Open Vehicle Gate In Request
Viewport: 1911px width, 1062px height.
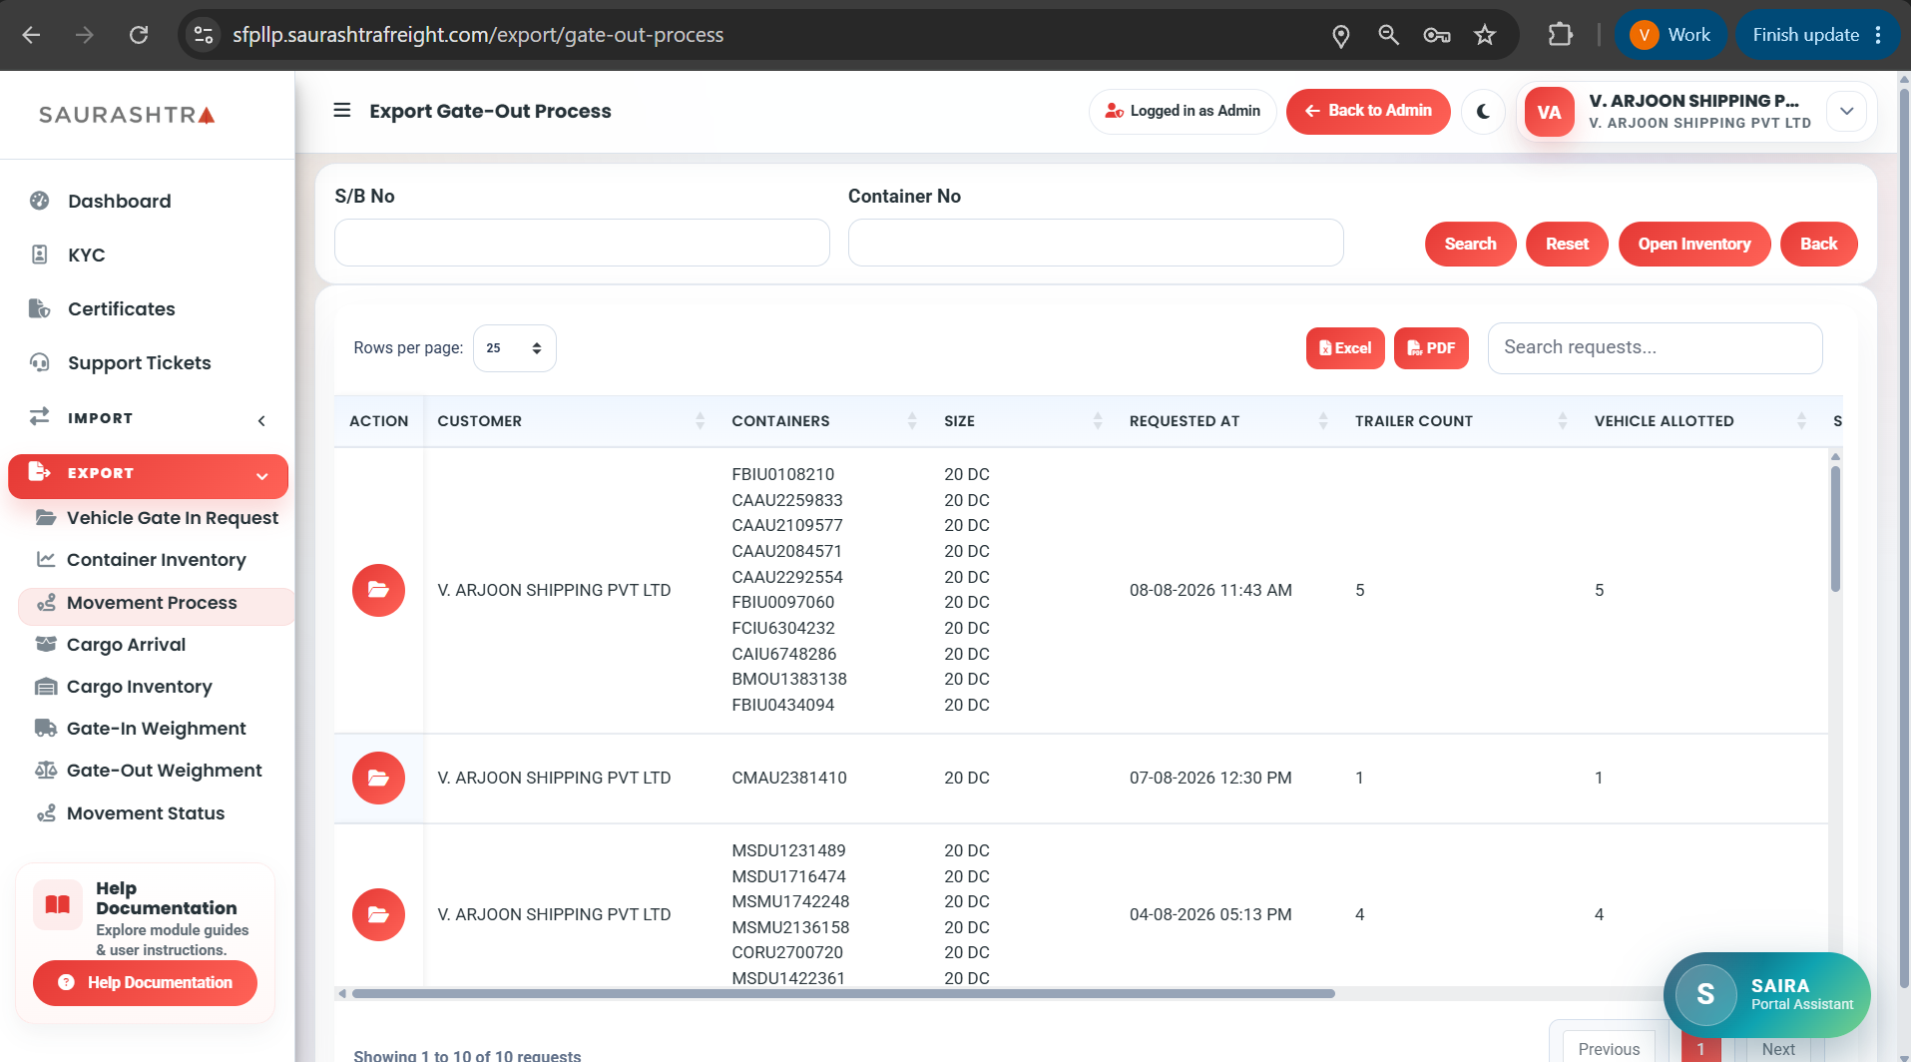pyautogui.click(x=158, y=518)
